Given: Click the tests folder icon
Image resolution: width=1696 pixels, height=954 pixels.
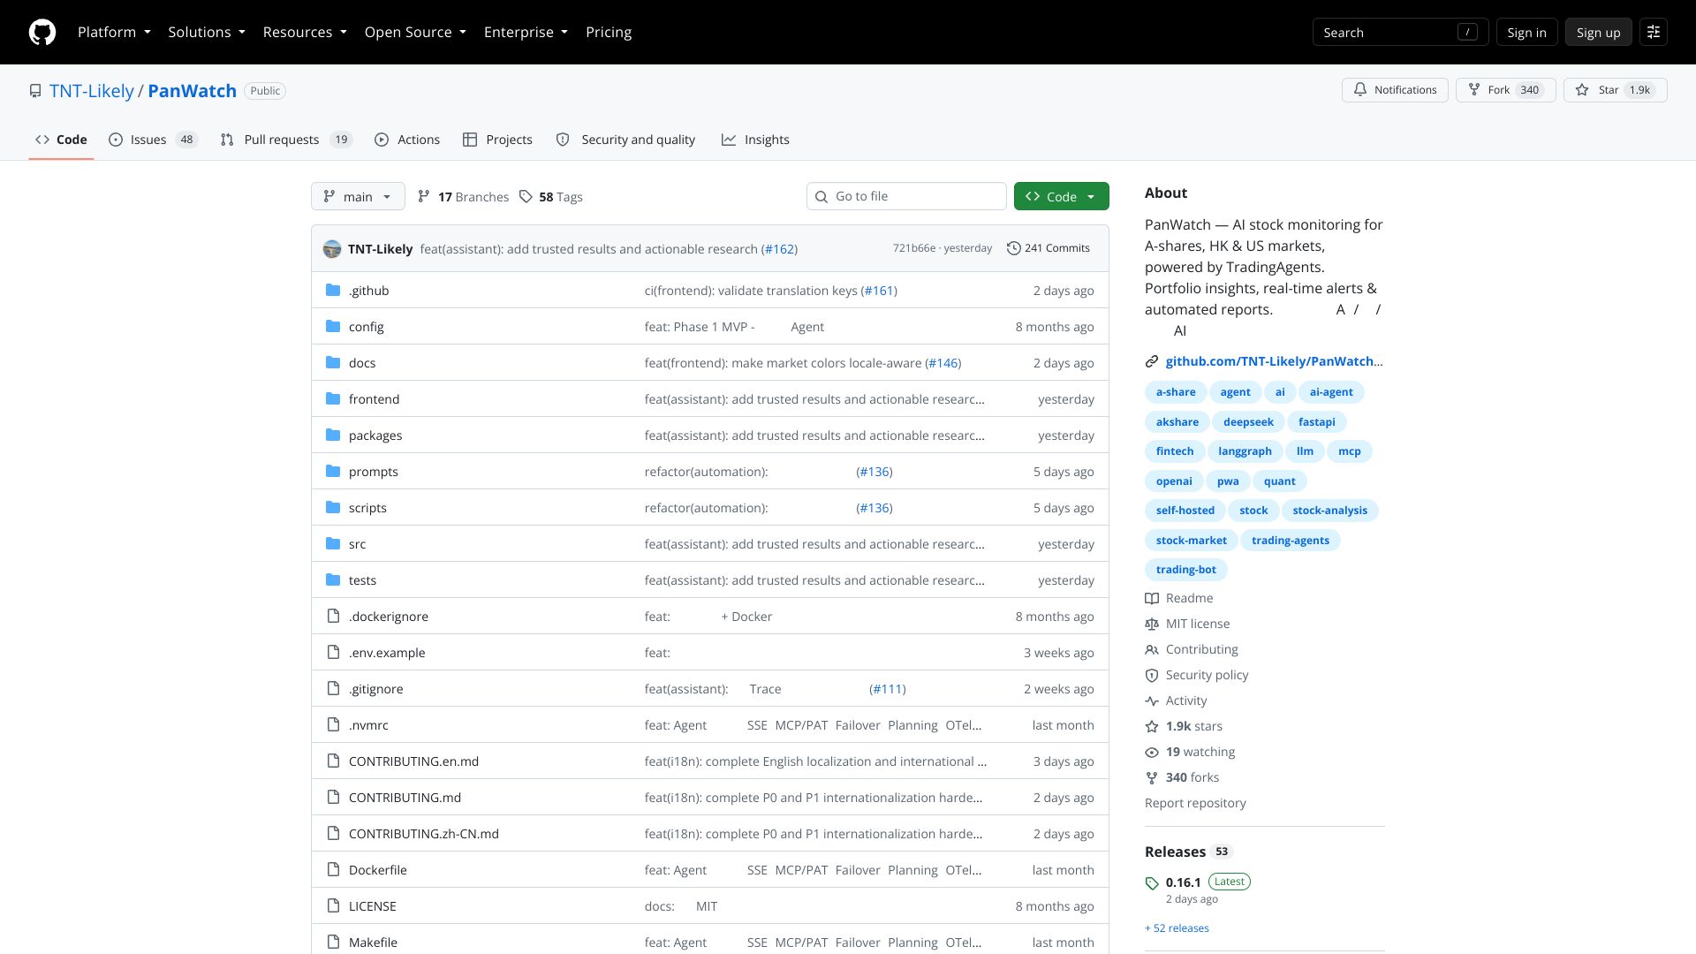Looking at the screenshot, I should click(333, 579).
